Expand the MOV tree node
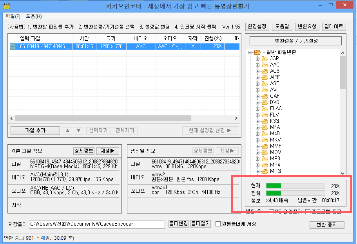 [257, 152]
